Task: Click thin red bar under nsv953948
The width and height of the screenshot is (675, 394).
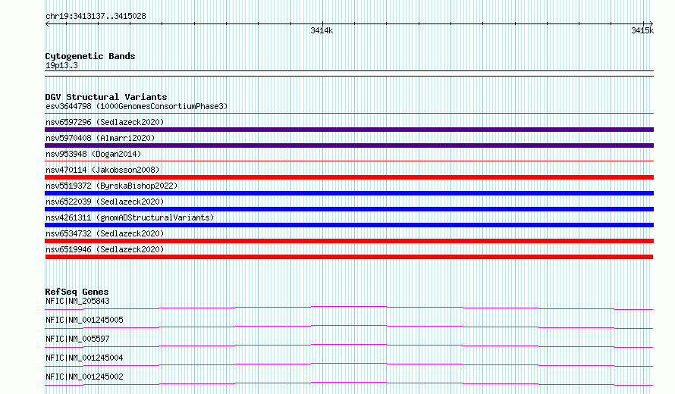Action: (349, 161)
